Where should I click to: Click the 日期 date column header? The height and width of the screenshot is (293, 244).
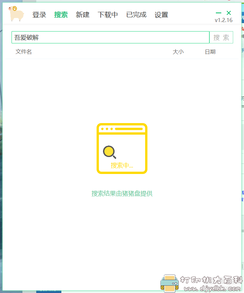210,52
